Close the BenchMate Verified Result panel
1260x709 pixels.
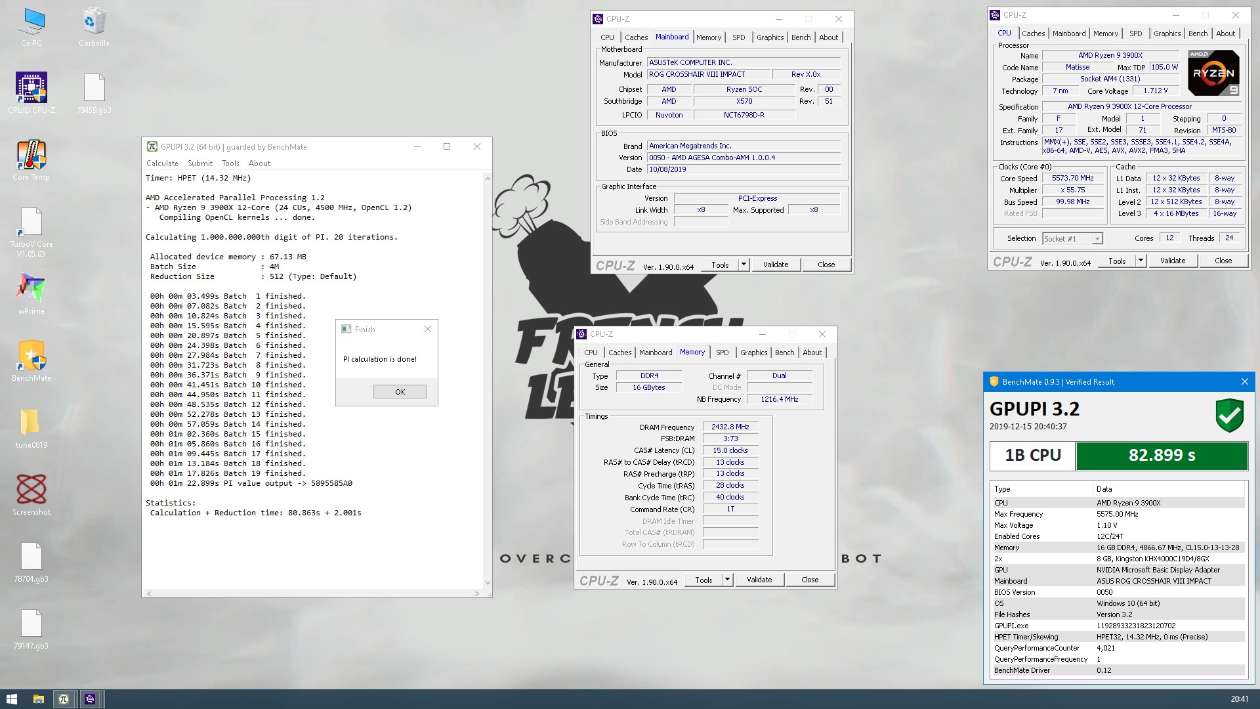point(1244,381)
